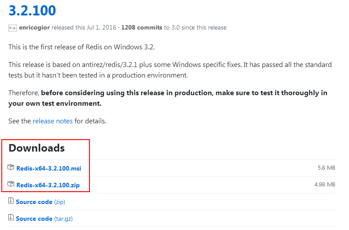Click the 5.8 MB file size
The image size is (349, 230).
326,168
